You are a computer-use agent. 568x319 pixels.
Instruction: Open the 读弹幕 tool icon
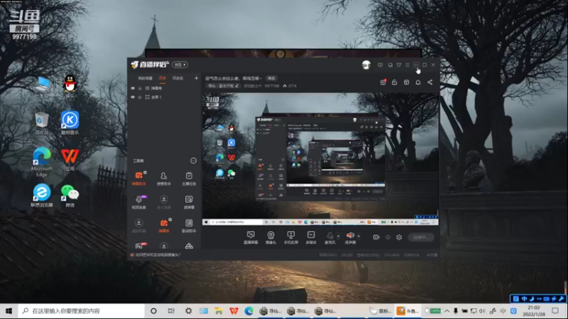[189, 202]
